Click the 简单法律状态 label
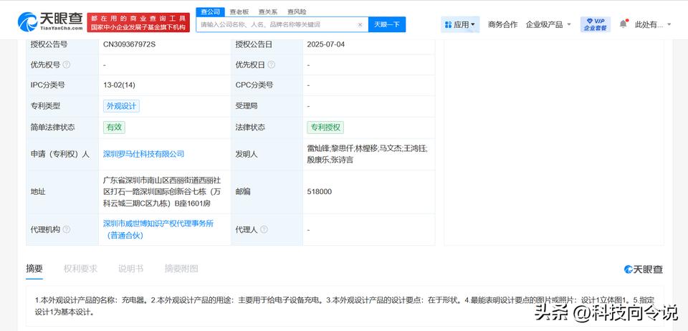The image size is (688, 331). pyautogui.click(x=52, y=127)
